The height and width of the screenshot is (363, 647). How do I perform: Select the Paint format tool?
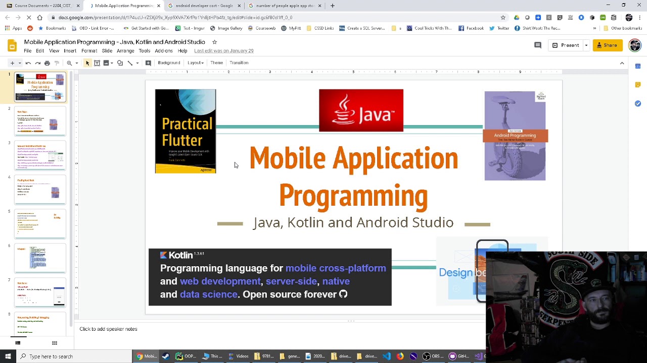click(x=57, y=63)
